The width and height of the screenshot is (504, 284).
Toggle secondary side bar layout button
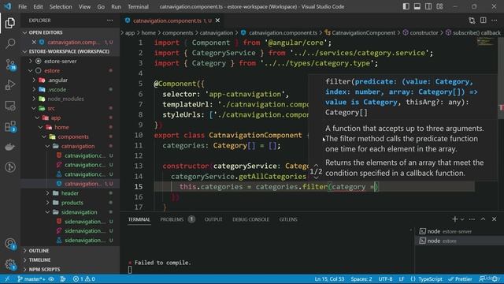[x=428, y=6]
